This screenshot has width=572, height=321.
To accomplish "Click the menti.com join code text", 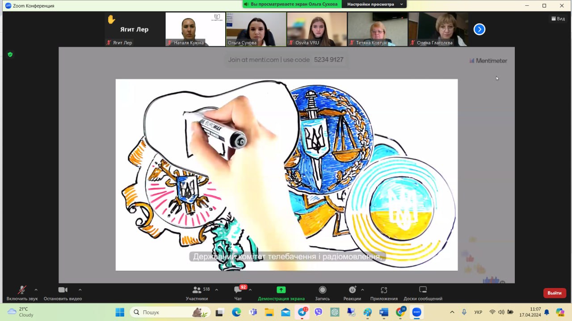I will click(286, 60).
